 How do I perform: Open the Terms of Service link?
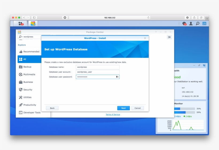[x=113, y=115]
